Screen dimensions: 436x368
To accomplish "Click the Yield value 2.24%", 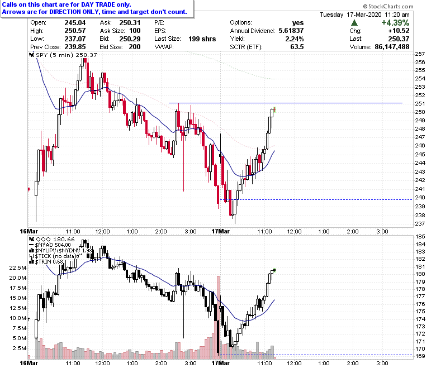I will click(295, 39).
